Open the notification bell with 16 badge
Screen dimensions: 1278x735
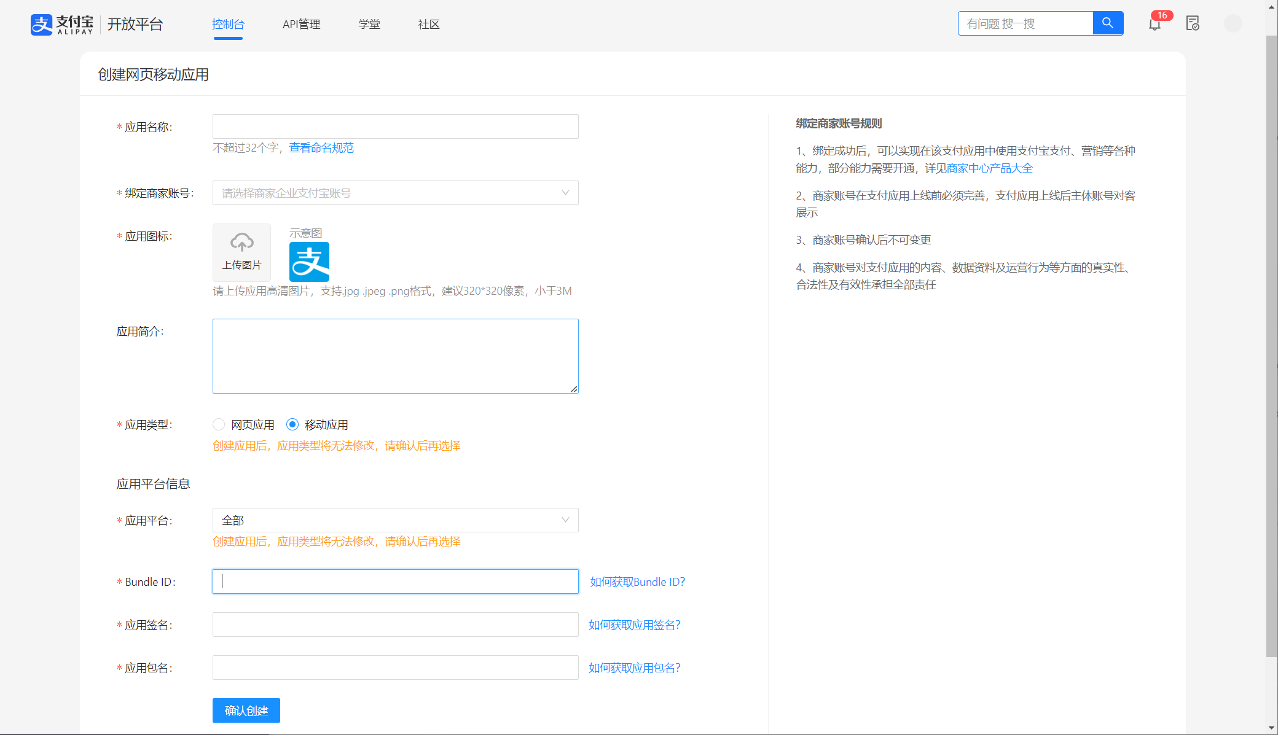click(x=1155, y=24)
